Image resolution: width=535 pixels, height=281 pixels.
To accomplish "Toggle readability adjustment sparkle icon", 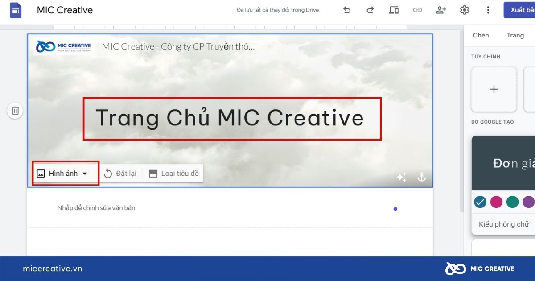I will pos(401,178).
